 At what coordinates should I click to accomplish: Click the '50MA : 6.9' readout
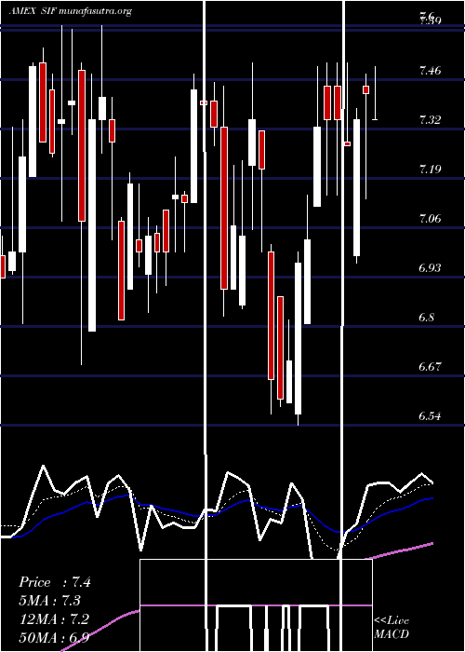point(54,637)
